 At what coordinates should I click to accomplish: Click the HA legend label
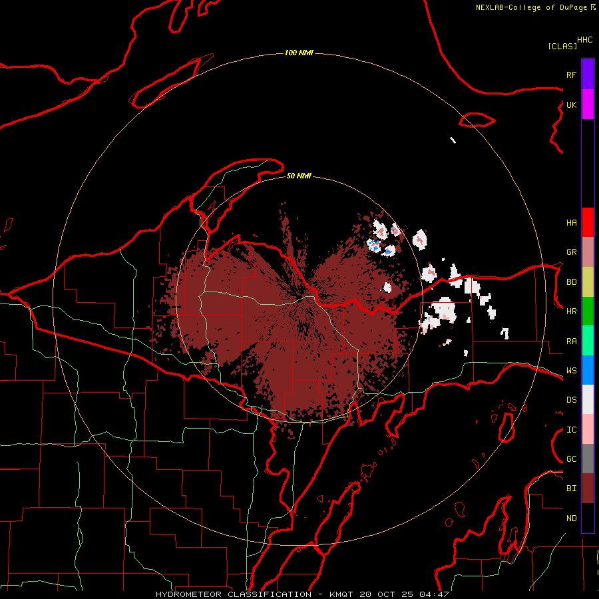tap(571, 223)
